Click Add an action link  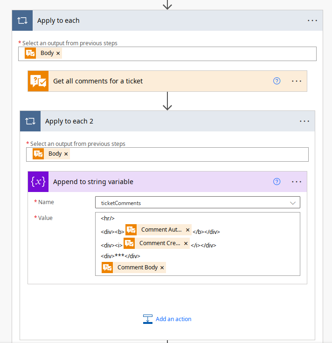pos(173,319)
